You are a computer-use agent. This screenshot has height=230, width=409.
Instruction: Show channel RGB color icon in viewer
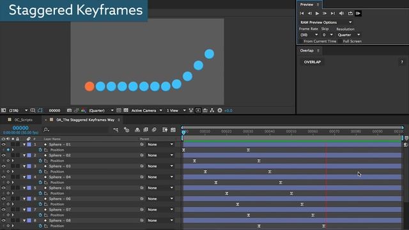pyautogui.click(x=83, y=111)
